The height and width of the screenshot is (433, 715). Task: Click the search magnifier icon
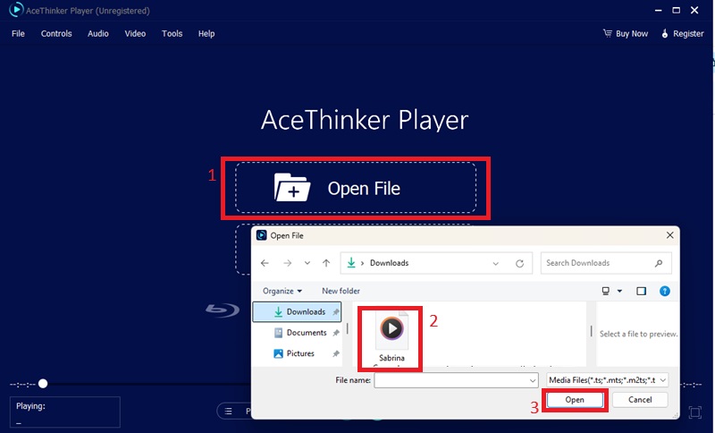coord(659,263)
